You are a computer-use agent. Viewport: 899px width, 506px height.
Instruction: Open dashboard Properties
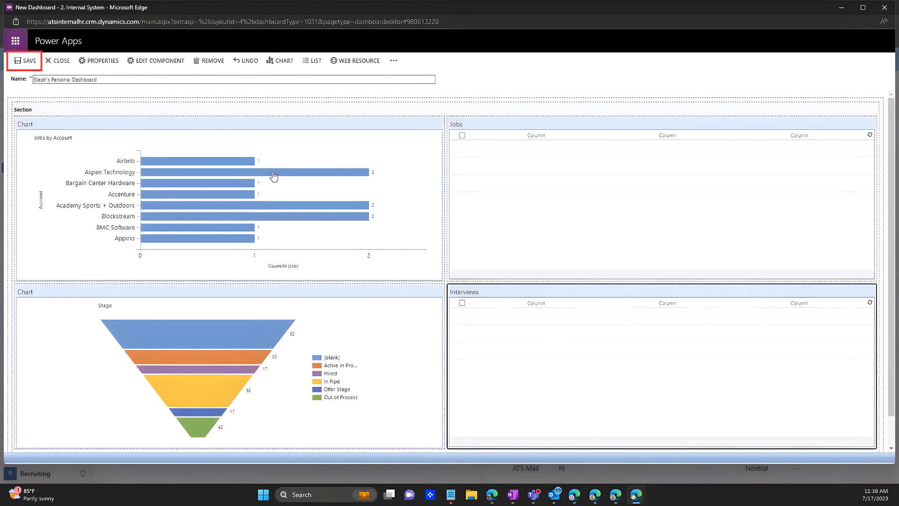click(x=98, y=61)
